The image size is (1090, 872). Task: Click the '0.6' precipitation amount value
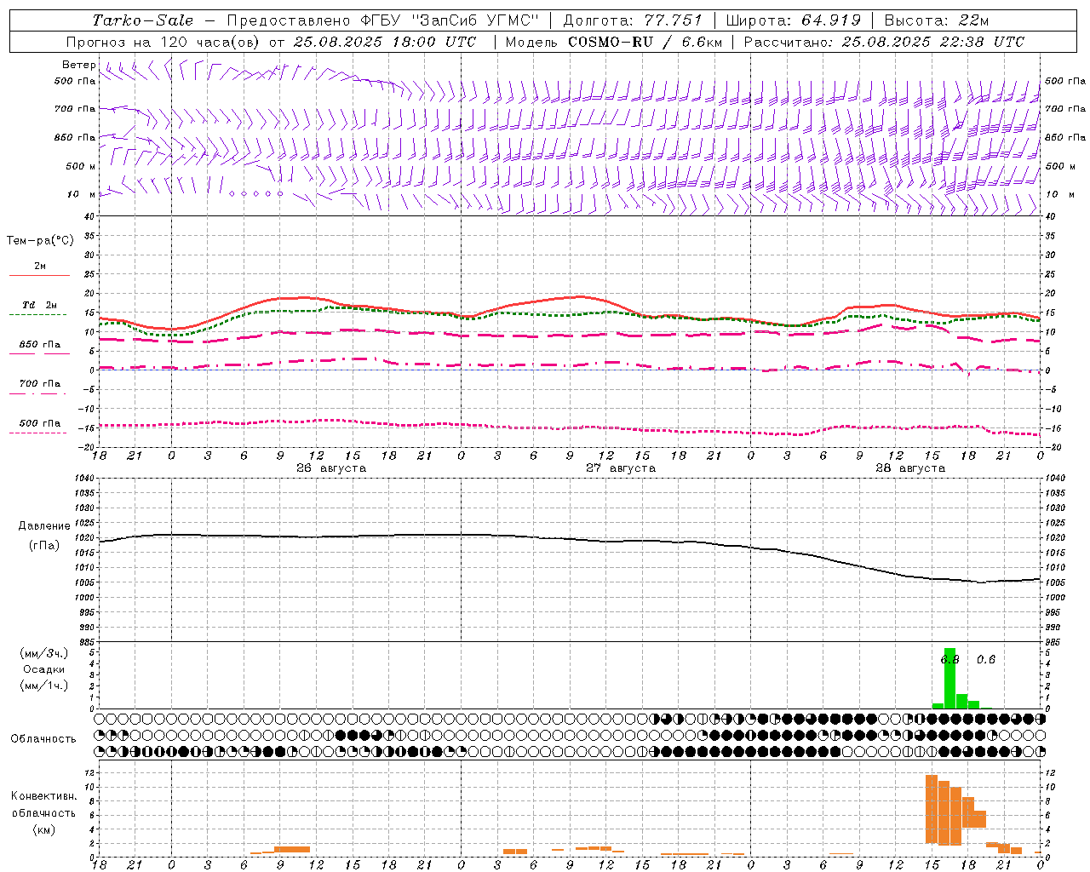tap(986, 659)
